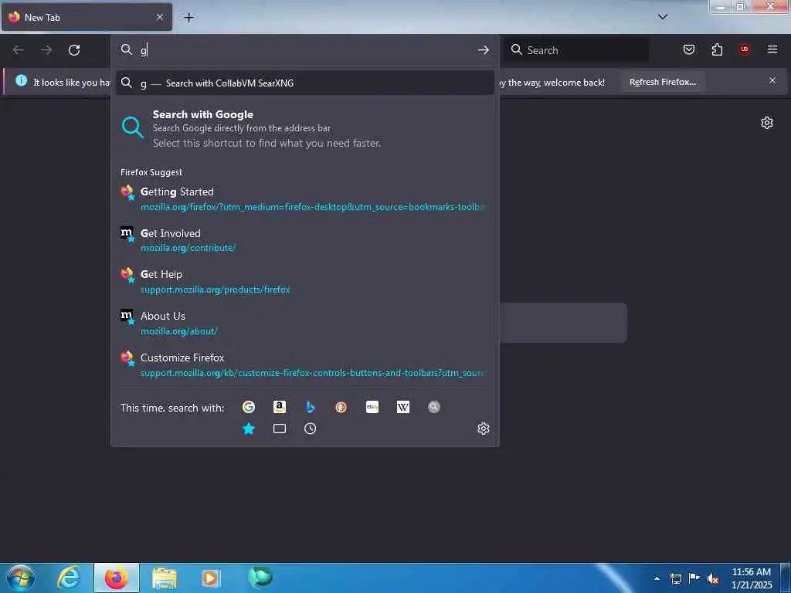Image resolution: width=791 pixels, height=593 pixels.
Task: Click the Firefox taskbar button
Action: pos(116,578)
